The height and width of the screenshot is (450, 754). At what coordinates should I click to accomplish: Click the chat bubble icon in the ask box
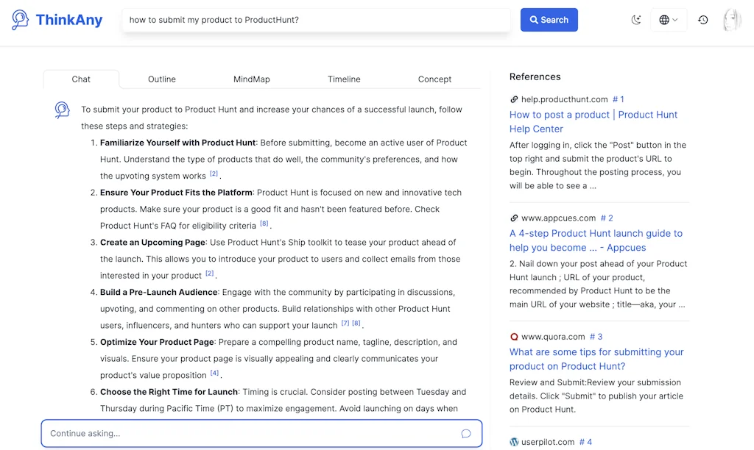click(x=466, y=433)
